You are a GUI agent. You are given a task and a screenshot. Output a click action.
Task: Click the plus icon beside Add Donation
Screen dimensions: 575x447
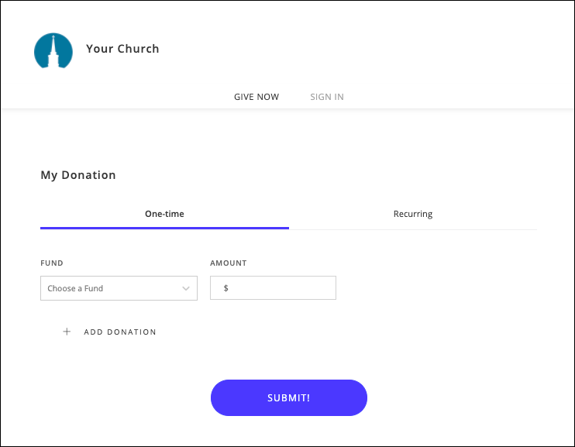(x=67, y=332)
